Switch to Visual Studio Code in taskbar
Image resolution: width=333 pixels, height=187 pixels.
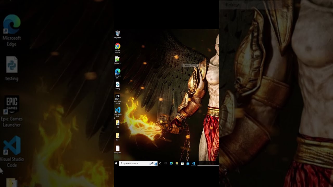coord(193,163)
